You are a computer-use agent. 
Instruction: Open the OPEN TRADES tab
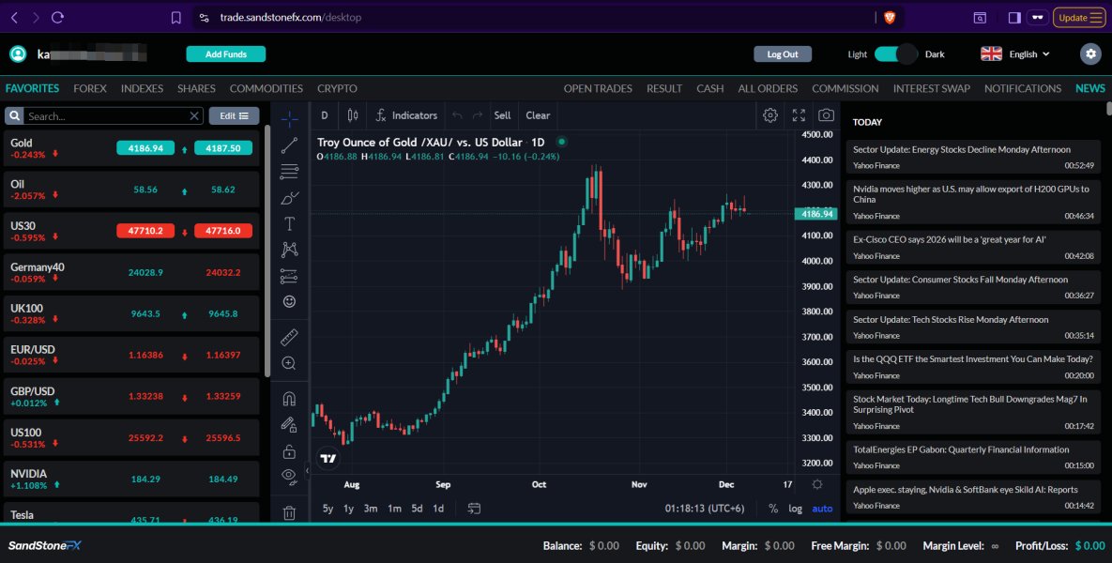(x=598, y=88)
